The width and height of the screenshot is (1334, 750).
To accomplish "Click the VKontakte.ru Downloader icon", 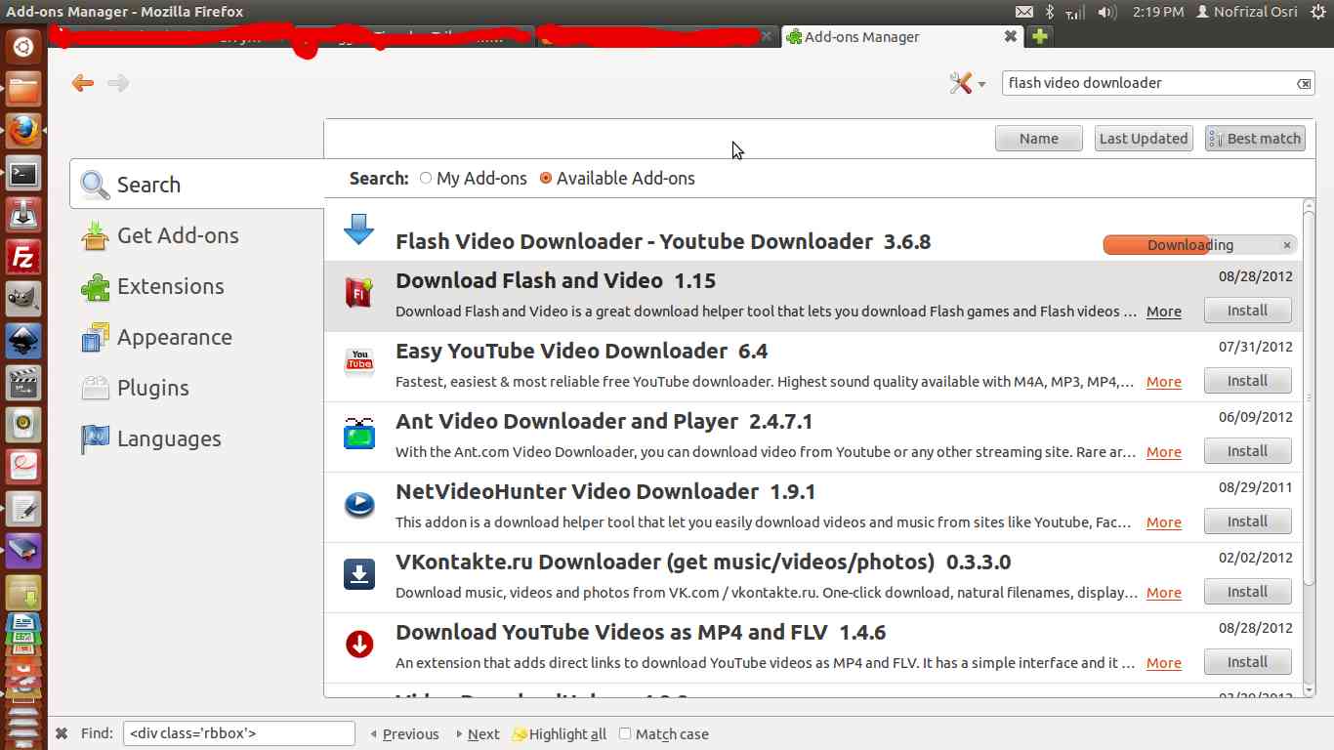I will pos(359,573).
